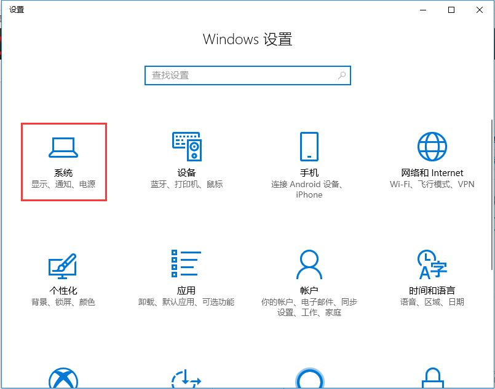Viewport: 495px width, 389px height.
Task: Open 设备 (Devices) keyboard and speaker icon
Action: pyautogui.click(x=186, y=147)
